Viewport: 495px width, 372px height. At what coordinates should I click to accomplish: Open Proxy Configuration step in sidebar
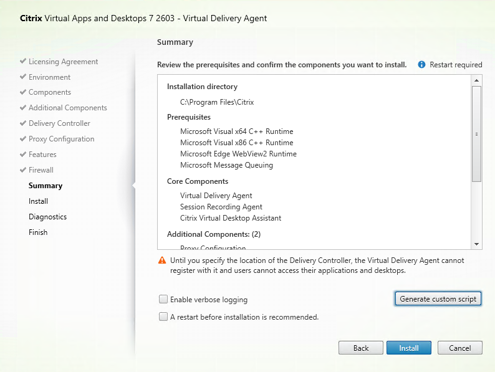pos(62,139)
